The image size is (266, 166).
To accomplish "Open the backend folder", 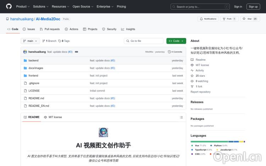I will [x=33, y=60].
